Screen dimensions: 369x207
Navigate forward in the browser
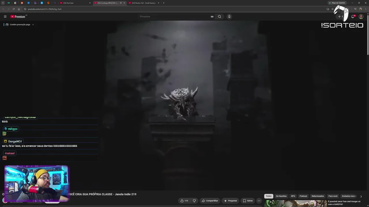pyautogui.click(x=8, y=9)
